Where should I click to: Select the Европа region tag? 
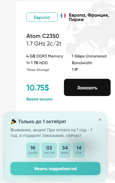[x=42, y=17]
